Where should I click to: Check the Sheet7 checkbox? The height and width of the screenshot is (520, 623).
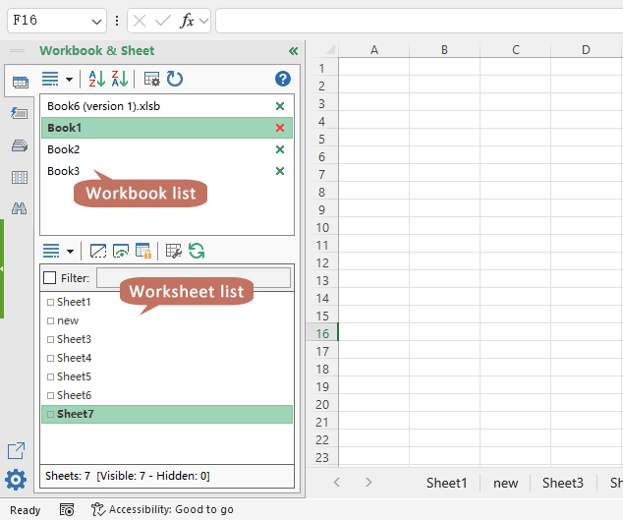(x=50, y=414)
